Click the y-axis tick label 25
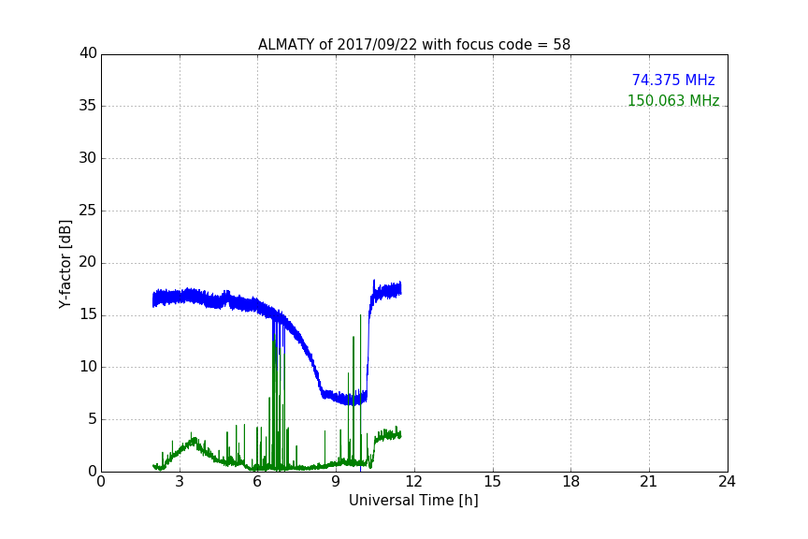 click(x=88, y=211)
